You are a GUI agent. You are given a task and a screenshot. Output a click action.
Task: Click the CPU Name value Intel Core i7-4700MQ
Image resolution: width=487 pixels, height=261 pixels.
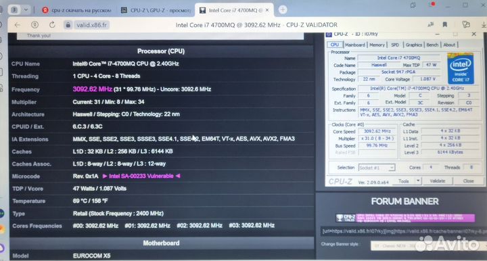pyautogui.click(x=126, y=64)
